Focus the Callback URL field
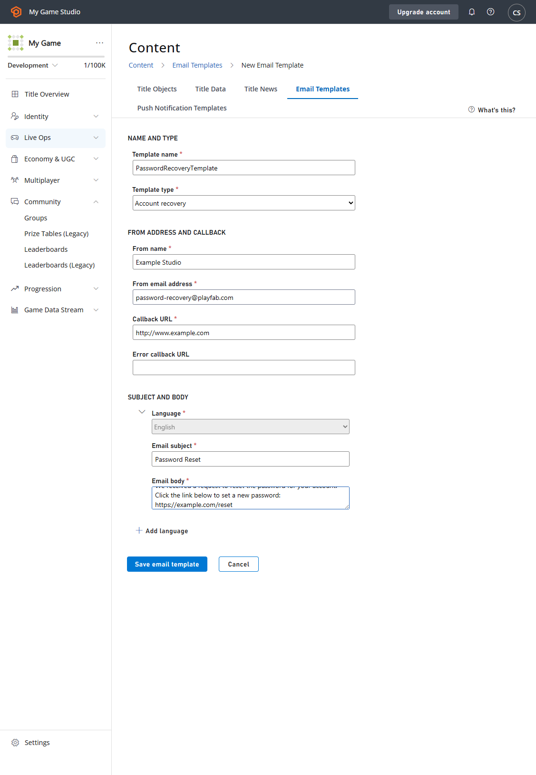The width and height of the screenshot is (536, 775). point(244,332)
